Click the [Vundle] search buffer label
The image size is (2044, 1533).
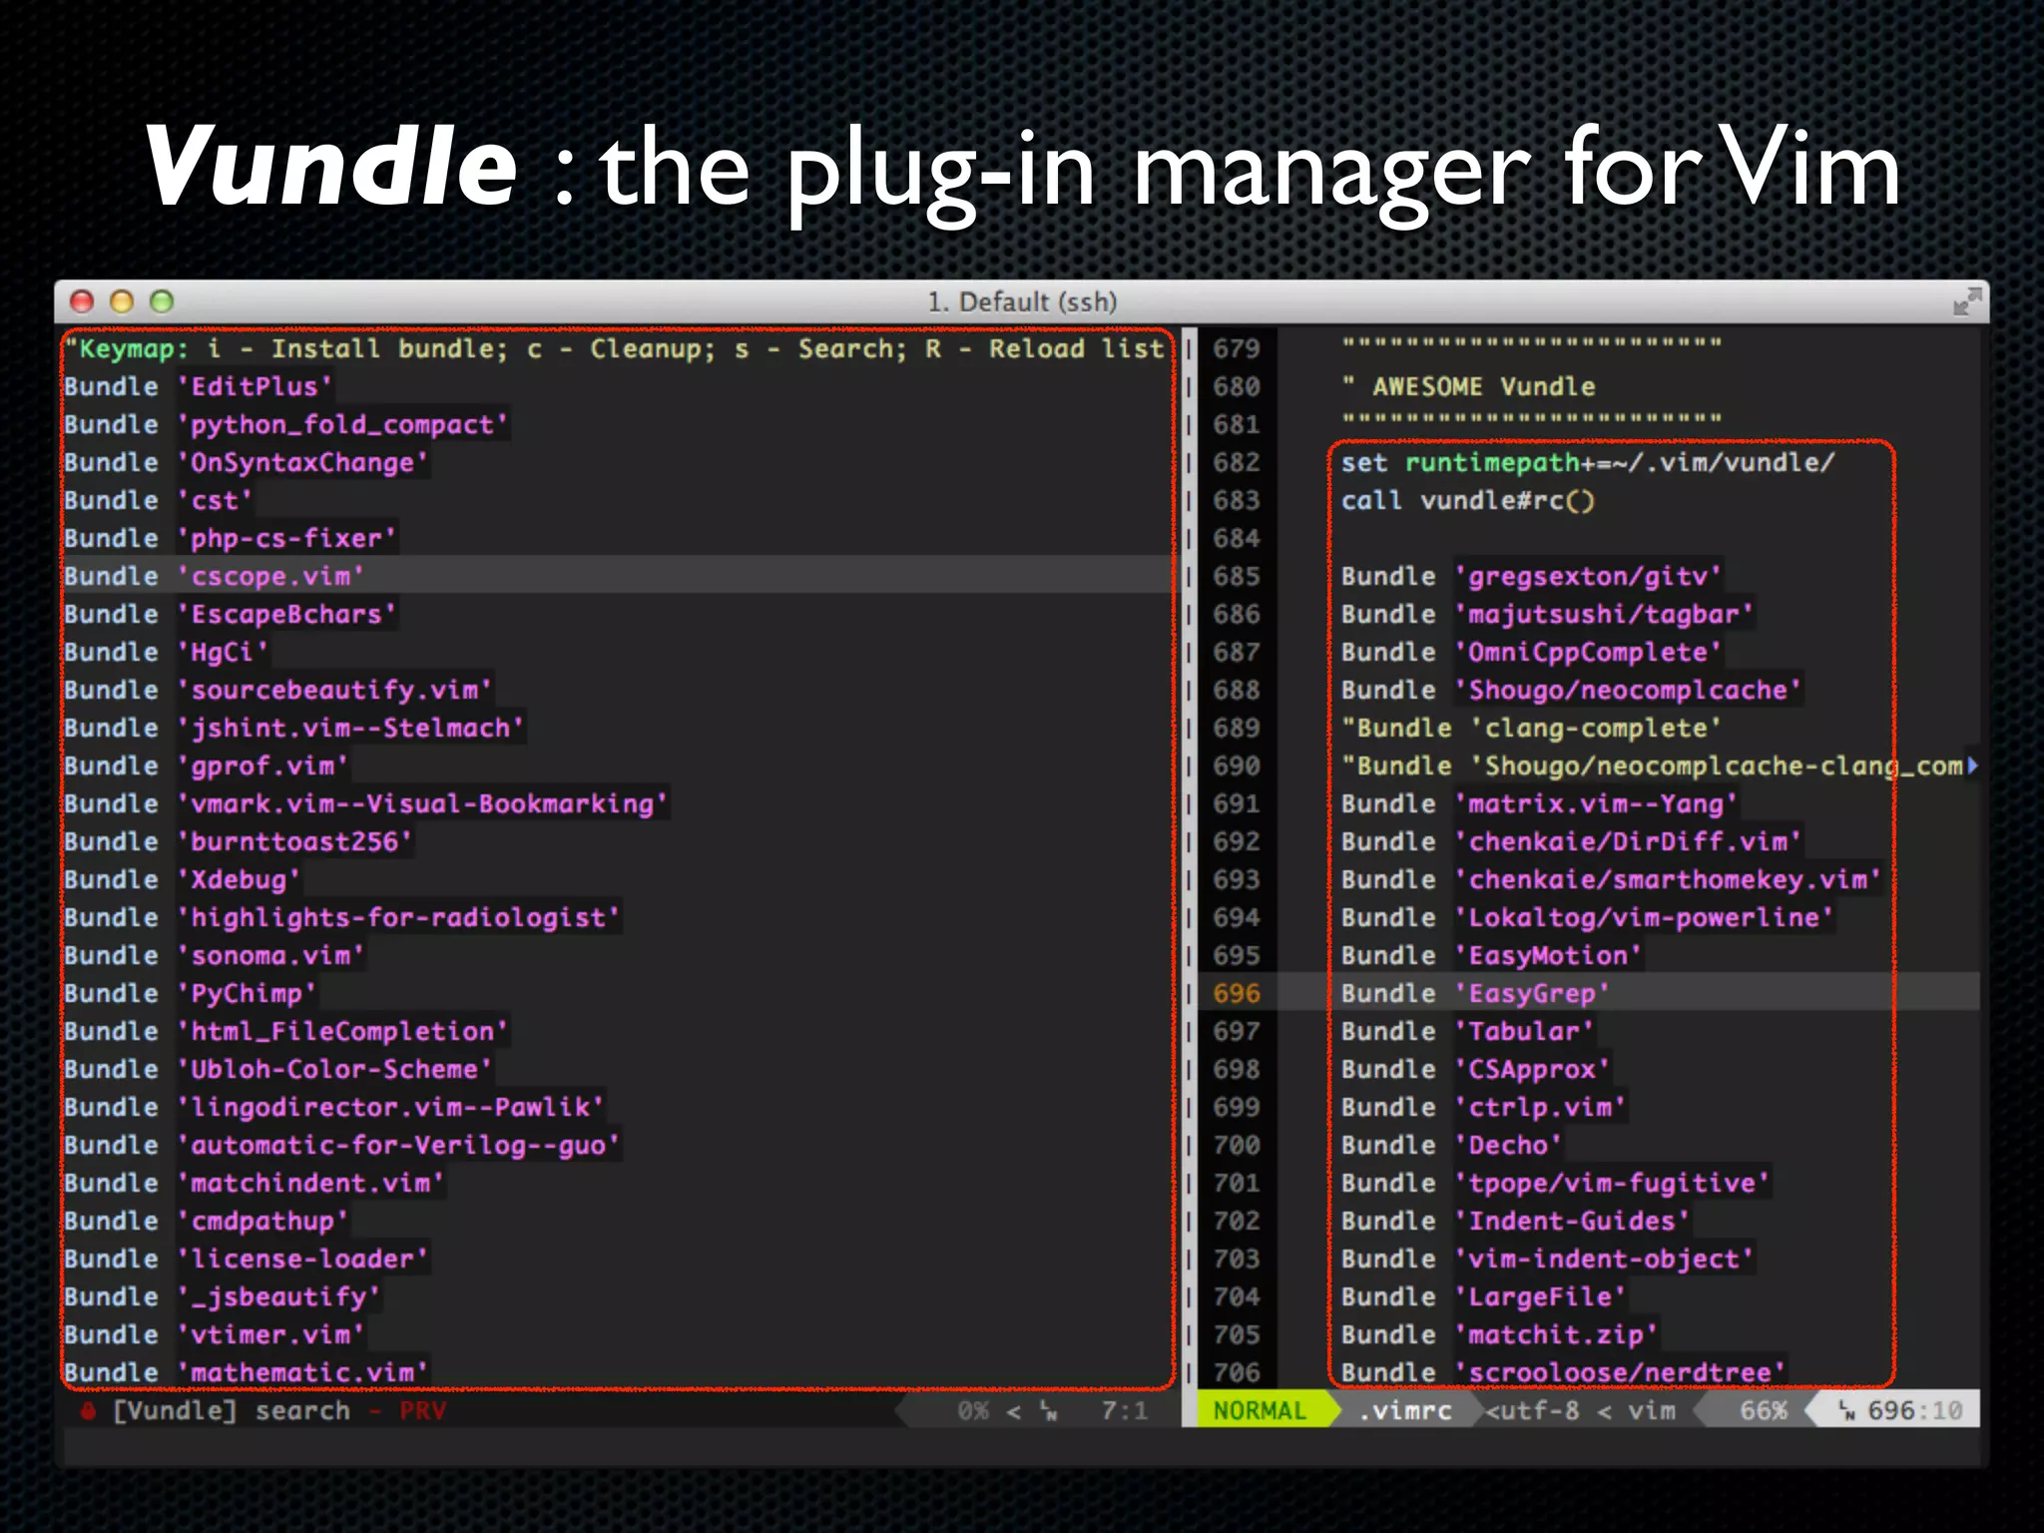click(232, 1410)
